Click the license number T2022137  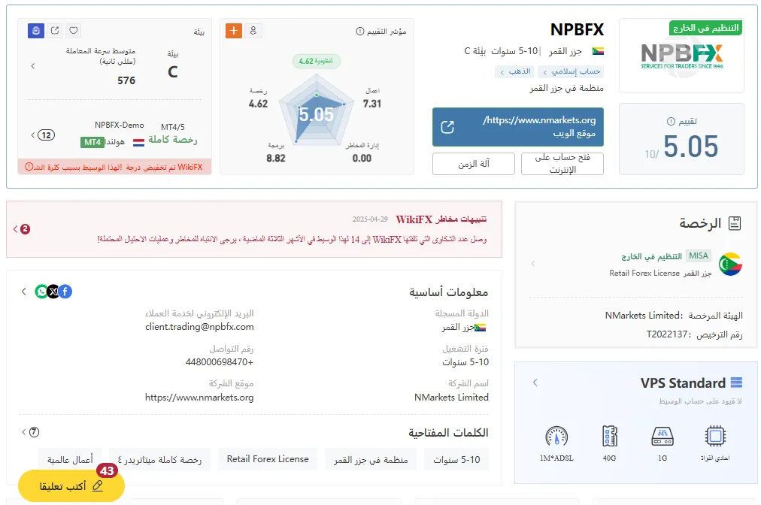pyautogui.click(x=667, y=334)
